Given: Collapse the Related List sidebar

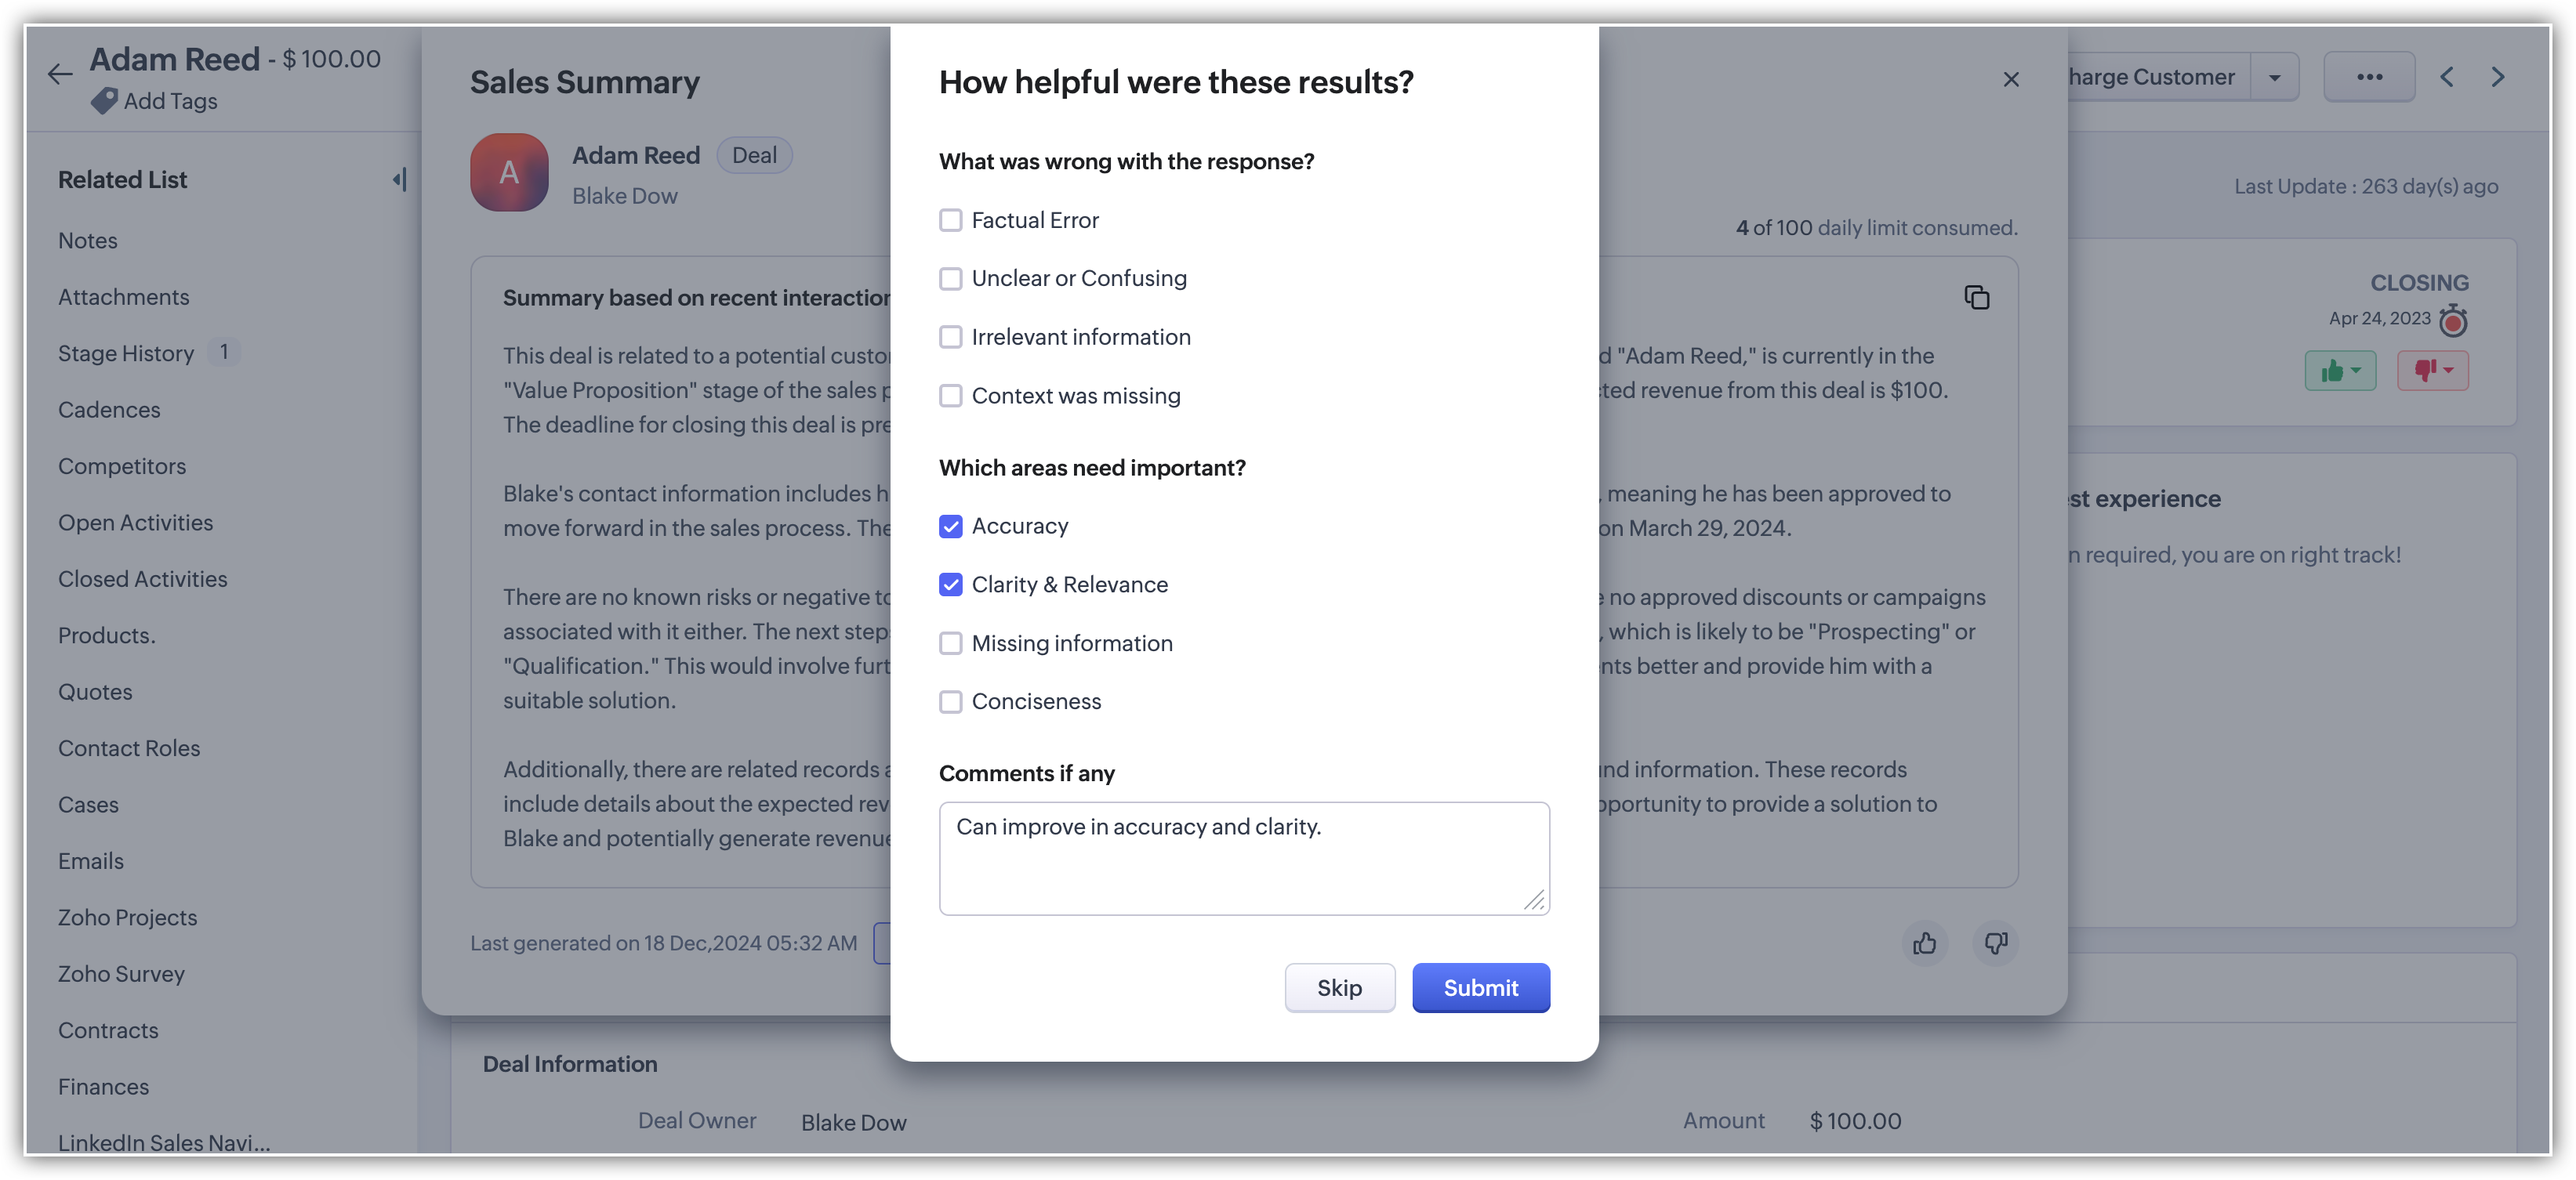Looking at the screenshot, I should (399, 180).
